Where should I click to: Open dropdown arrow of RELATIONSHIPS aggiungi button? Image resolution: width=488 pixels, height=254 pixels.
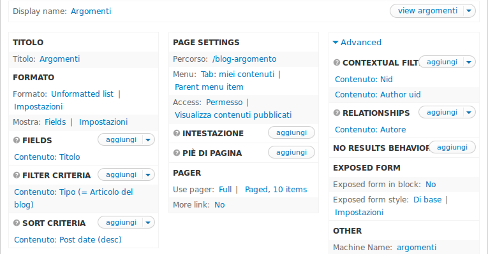pyautogui.click(x=469, y=113)
